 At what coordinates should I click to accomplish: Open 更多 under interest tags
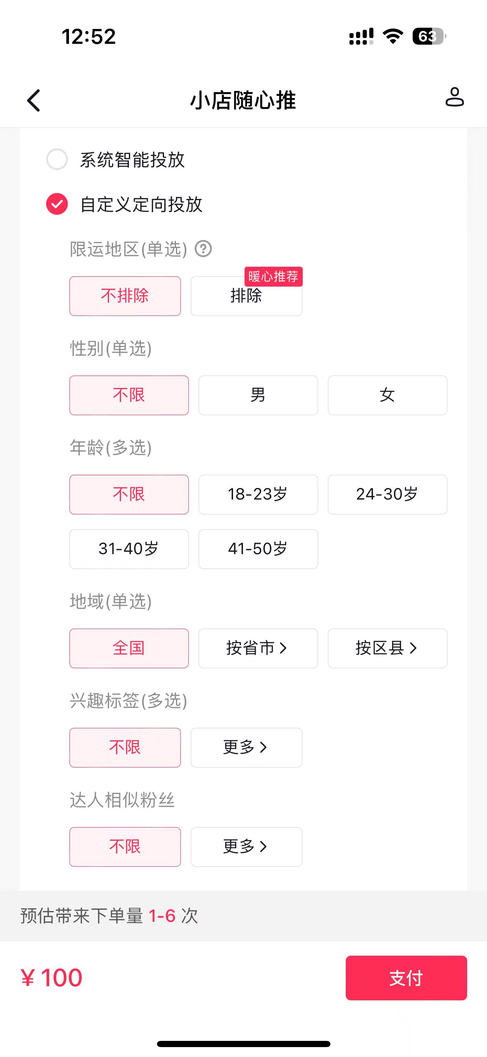coord(247,747)
